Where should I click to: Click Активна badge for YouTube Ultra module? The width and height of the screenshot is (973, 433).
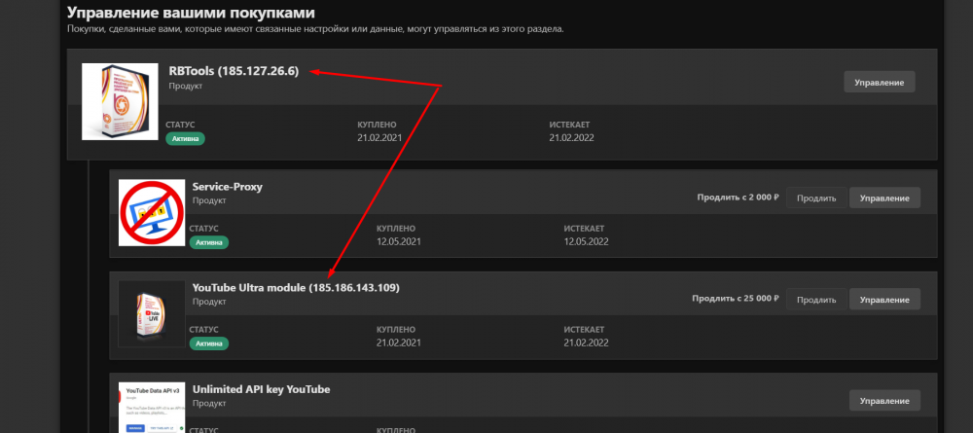pos(209,343)
